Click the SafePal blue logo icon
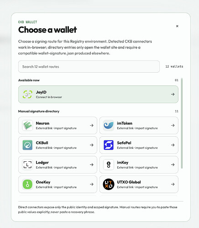The image size is (199, 228). click(x=109, y=145)
